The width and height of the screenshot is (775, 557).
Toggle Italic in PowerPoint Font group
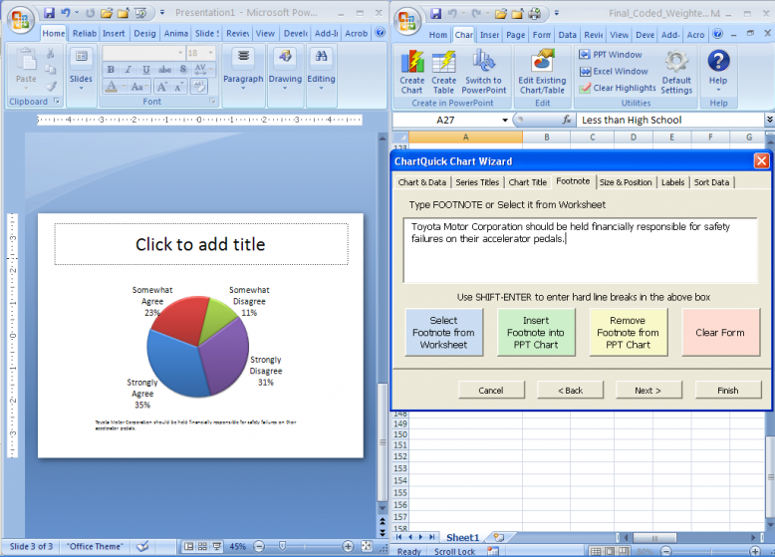click(x=129, y=70)
